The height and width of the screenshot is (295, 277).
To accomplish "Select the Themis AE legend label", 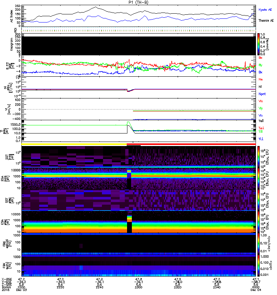I will [x=266, y=21].
